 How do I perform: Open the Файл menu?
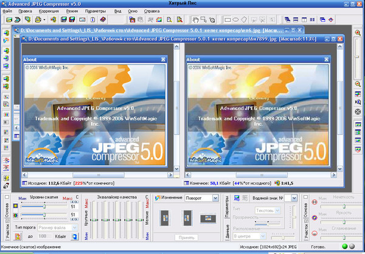[7, 11]
